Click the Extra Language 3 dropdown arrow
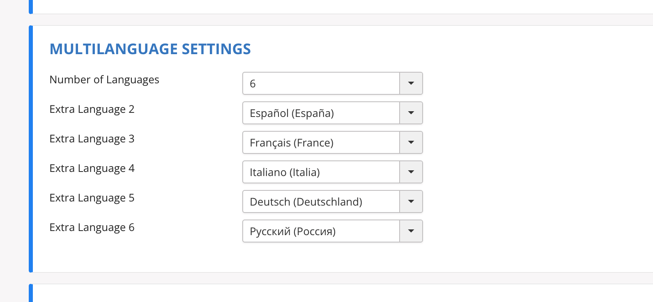Image resolution: width=653 pixels, height=302 pixels. [410, 142]
